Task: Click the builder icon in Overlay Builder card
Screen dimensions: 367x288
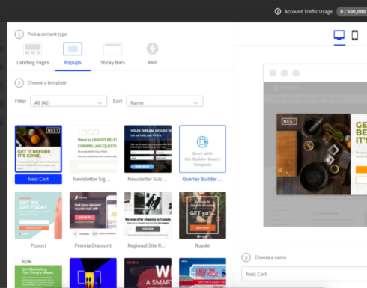Action: (x=202, y=142)
